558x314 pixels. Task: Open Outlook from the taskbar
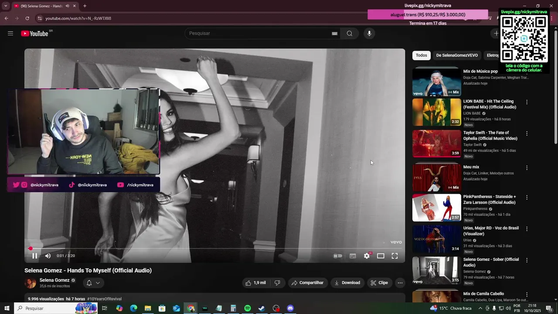click(x=176, y=308)
